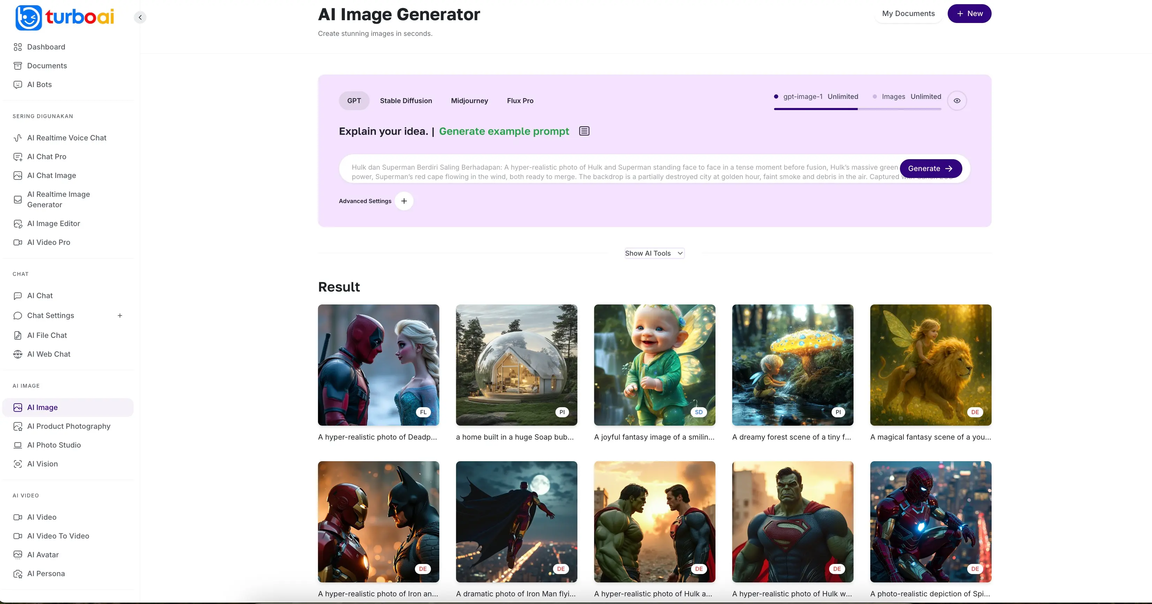Viewport: 1152px width, 604px height.
Task: Click the AI Persona icon
Action: [x=17, y=574]
